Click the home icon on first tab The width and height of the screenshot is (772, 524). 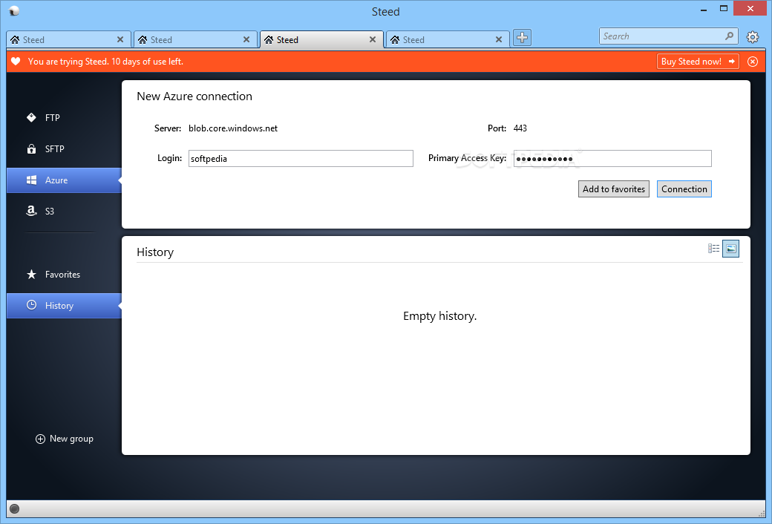(x=15, y=40)
